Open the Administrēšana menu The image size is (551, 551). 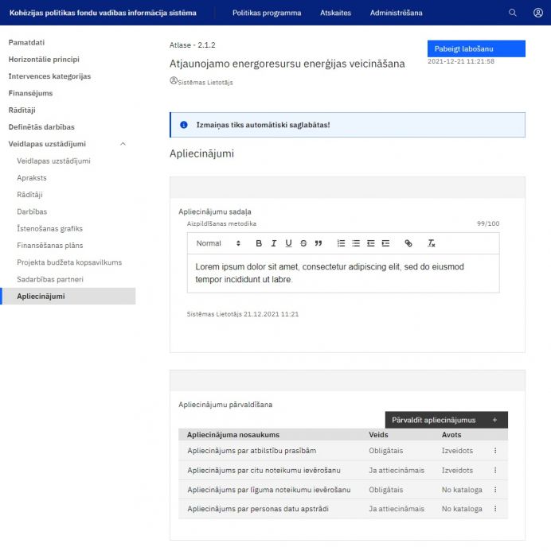pyautogui.click(x=396, y=13)
